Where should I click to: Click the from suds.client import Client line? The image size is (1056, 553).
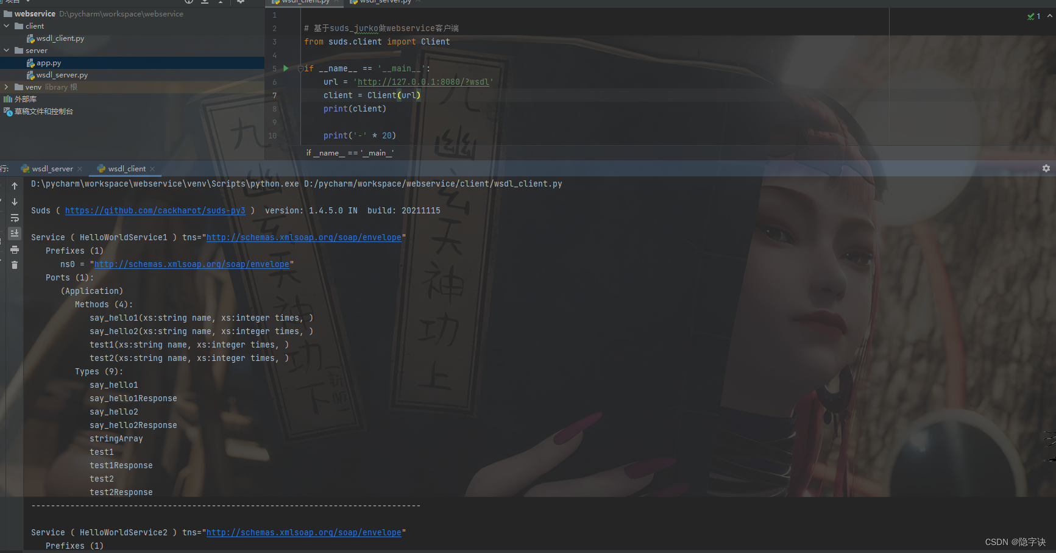click(377, 41)
